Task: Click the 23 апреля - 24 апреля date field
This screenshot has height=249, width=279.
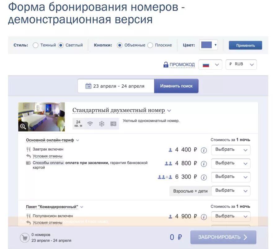Action: (x=116, y=86)
